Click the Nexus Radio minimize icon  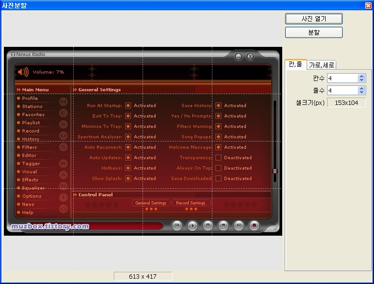(x=238, y=57)
